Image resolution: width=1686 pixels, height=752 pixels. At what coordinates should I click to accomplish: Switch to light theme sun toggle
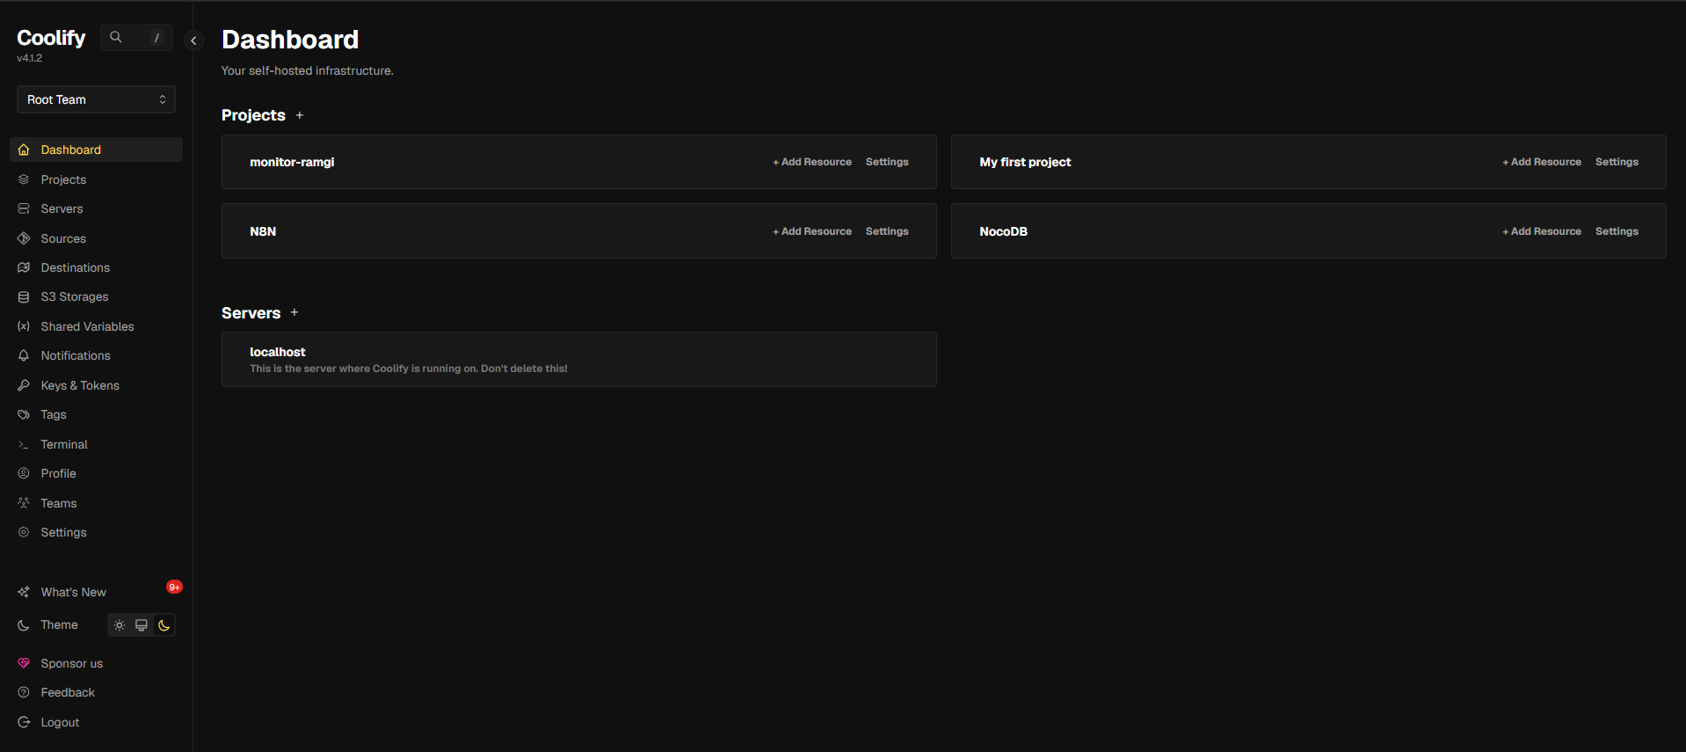(120, 625)
